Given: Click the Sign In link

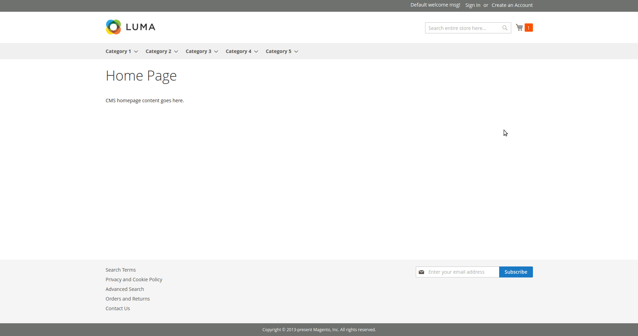Looking at the screenshot, I should 473,5.
